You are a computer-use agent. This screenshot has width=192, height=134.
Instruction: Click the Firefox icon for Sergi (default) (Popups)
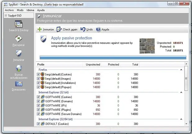pyautogui.click(x=43, y=87)
